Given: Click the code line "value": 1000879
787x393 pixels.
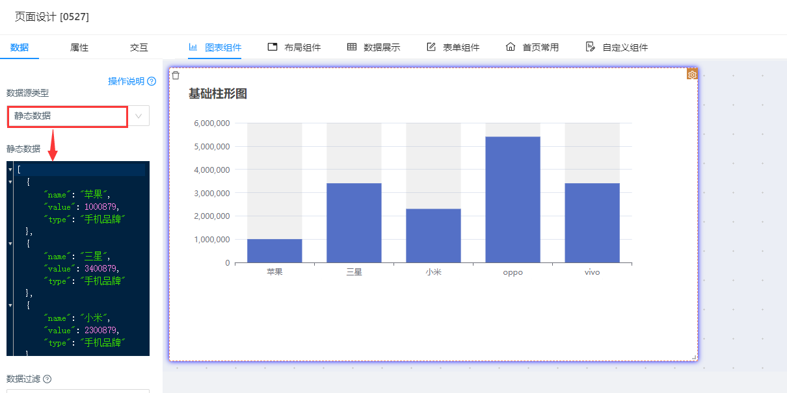Looking at the screenshot, I should (x=82, y=207).
